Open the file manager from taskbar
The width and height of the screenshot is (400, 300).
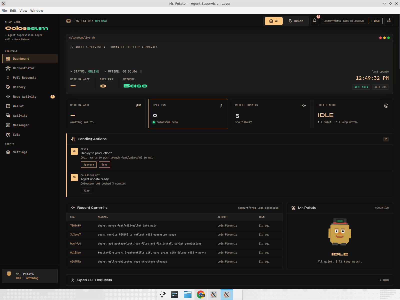188,294
